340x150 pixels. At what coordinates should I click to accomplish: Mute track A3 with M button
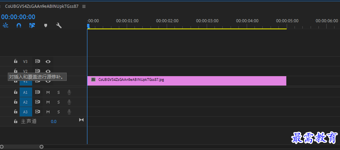click(48, 112)
